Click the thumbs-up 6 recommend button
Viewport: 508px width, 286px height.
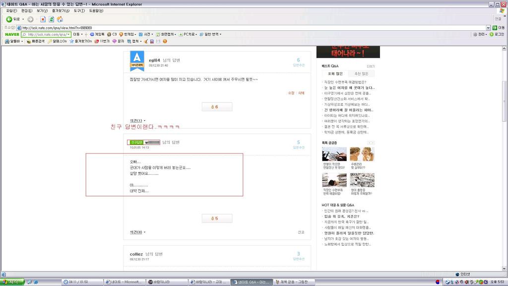click(x=217, y=107)
